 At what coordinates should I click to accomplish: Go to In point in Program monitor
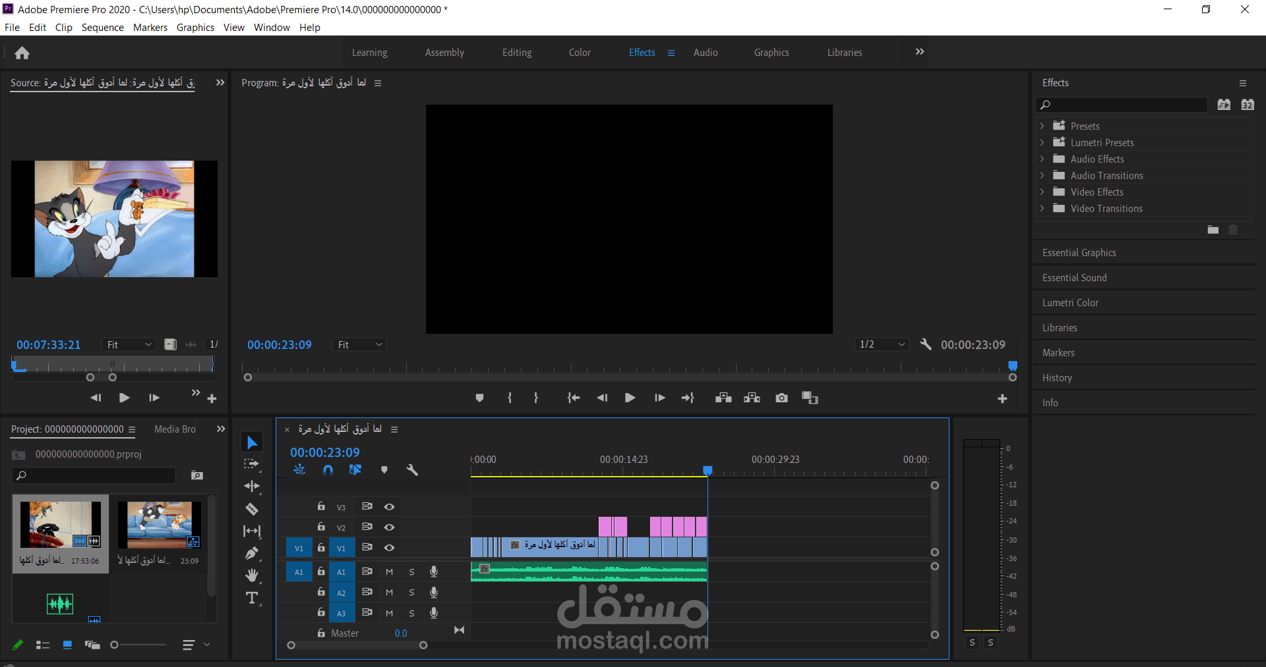click(574, 398)
